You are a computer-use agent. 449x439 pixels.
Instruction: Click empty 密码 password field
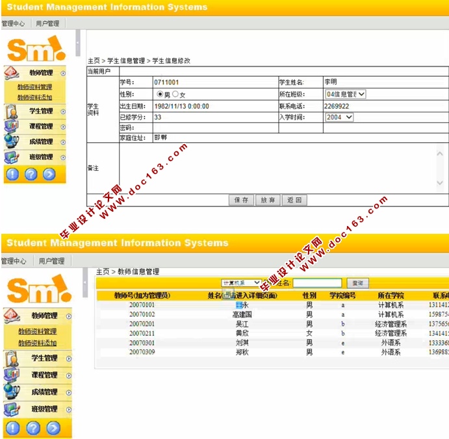pos(215,128)
